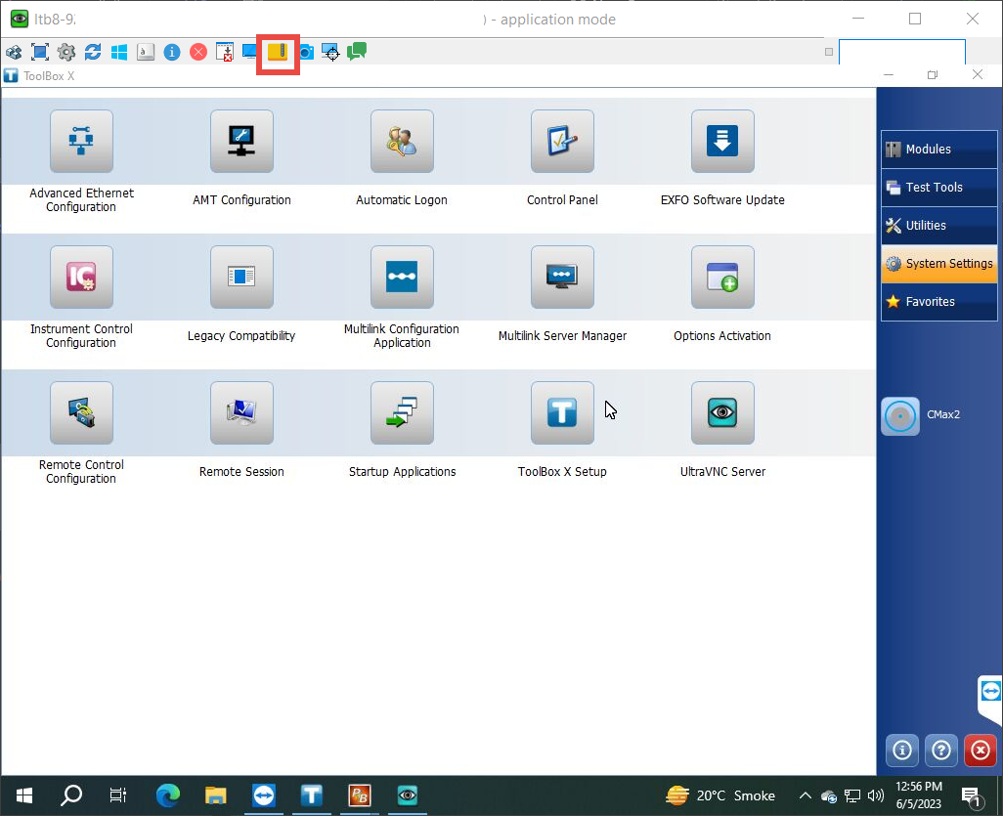Image resolution: width=1003 pixels, height=816 pixels.
Task: Open Legacy Compatibility
Action: tap(241, 277)
